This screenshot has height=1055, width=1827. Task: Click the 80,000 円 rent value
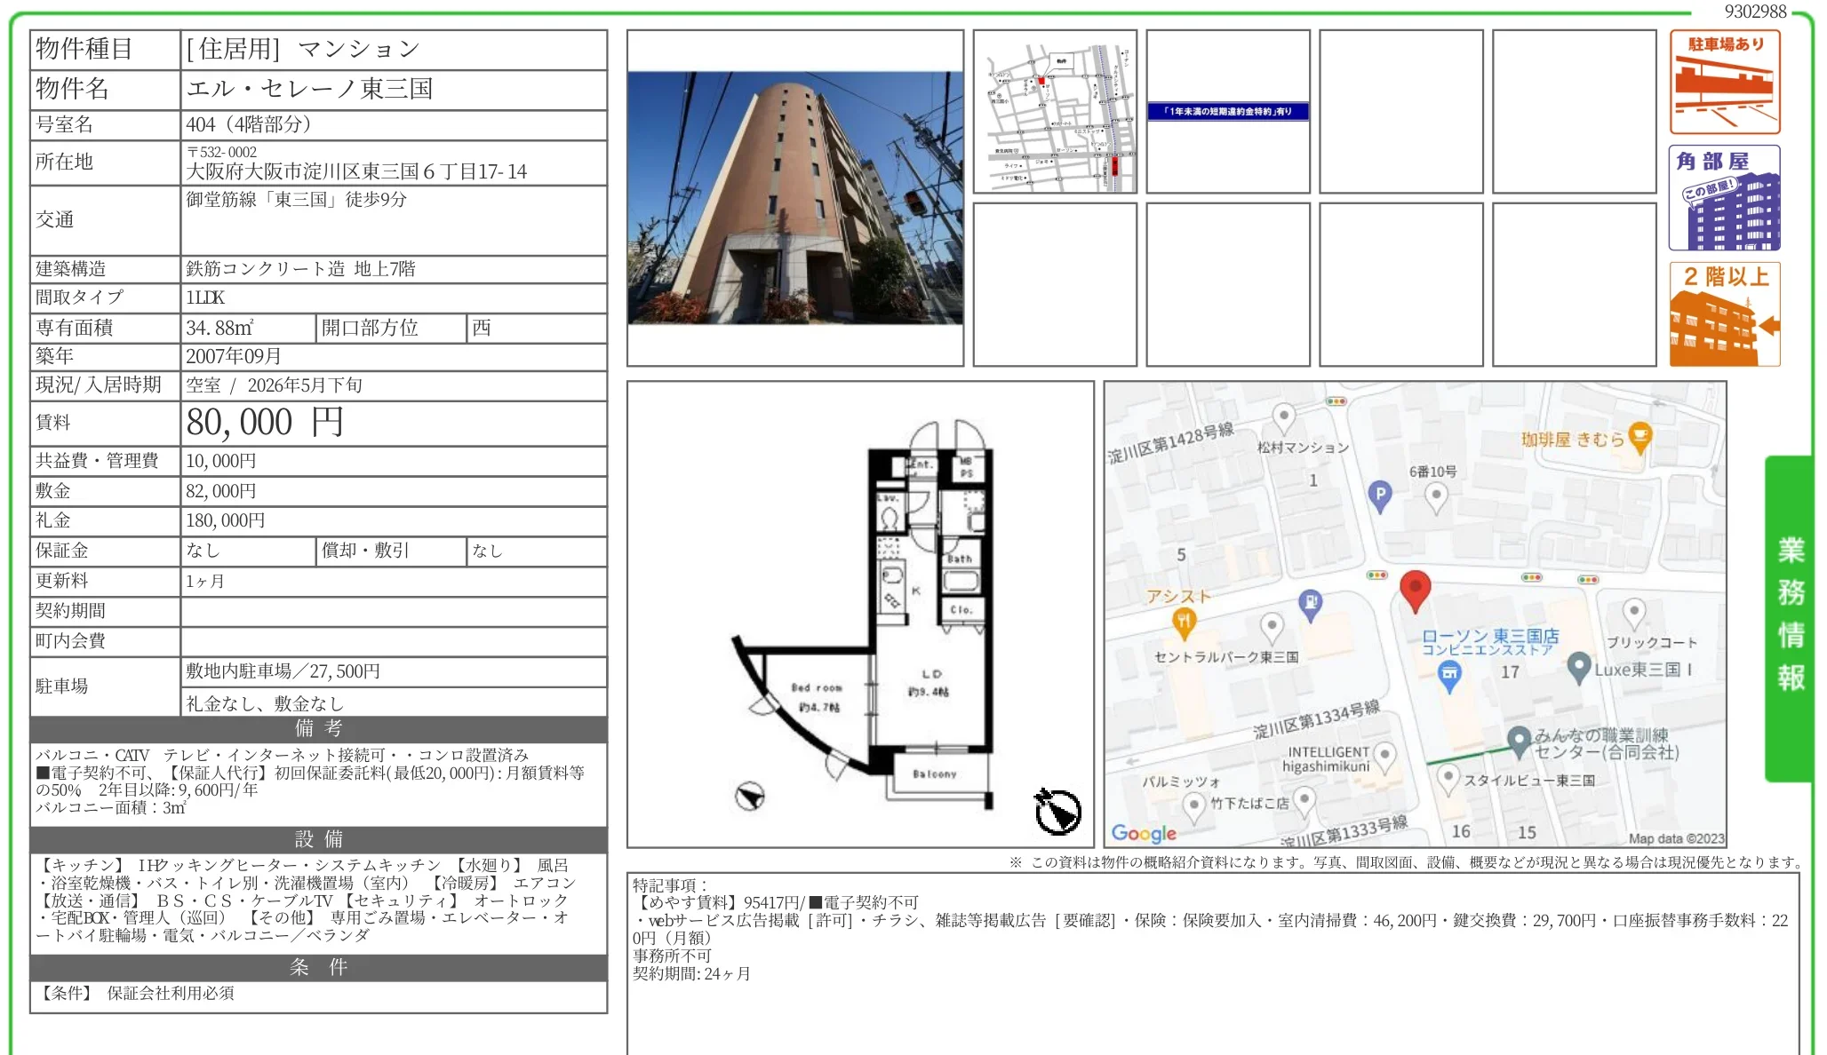[264, 423]
